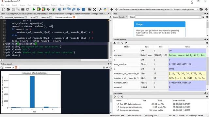The image size is (209, 117).
Task: Open the Editor pane options menu
Action: [110, 17]
